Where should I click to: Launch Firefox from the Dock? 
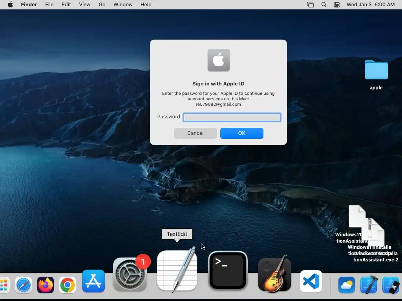pos(46,285)
